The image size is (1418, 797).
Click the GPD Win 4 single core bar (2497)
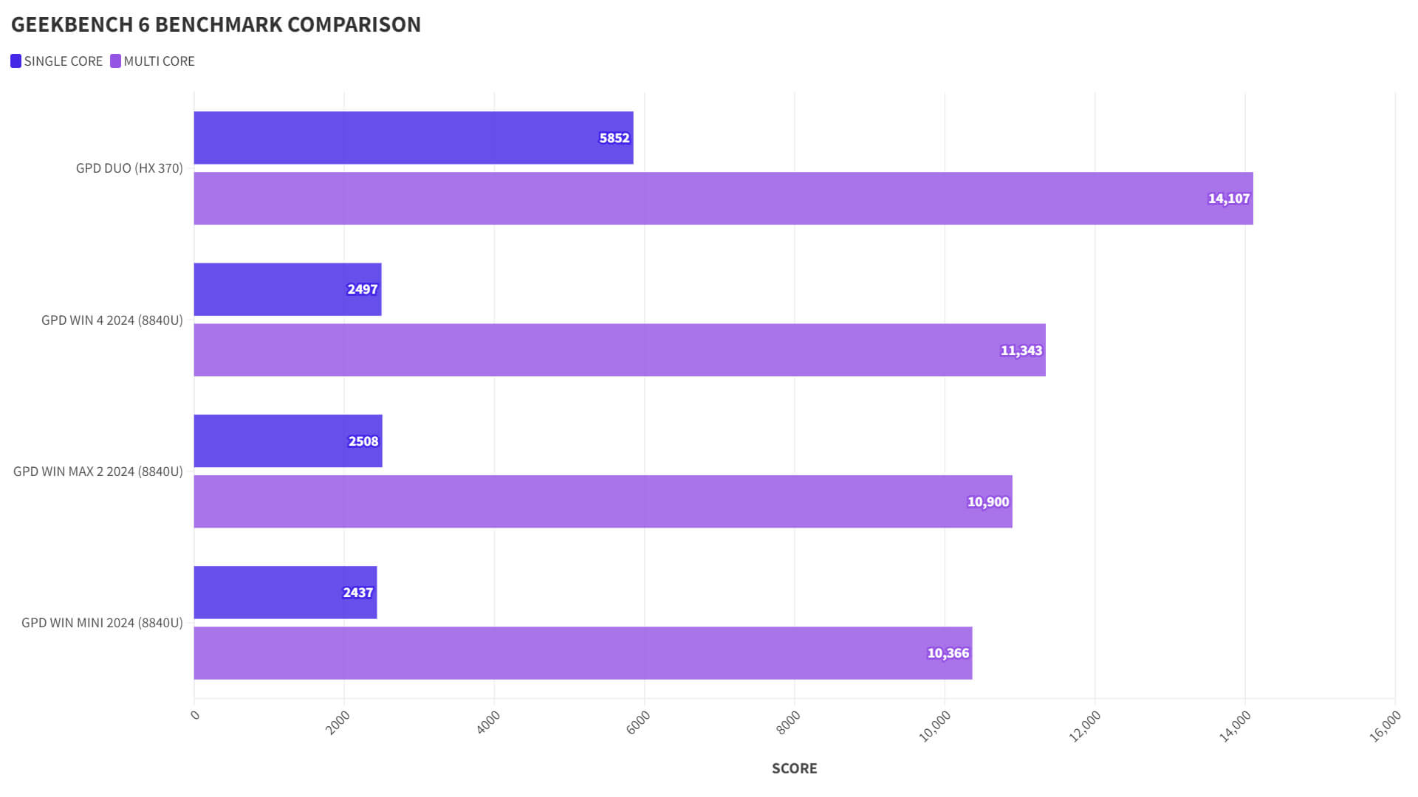click(x=287, y=289)
